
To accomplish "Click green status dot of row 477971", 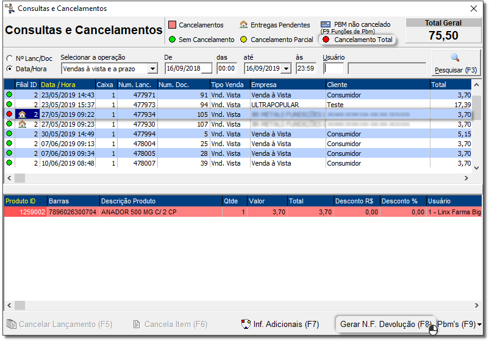I will [9, 94].
